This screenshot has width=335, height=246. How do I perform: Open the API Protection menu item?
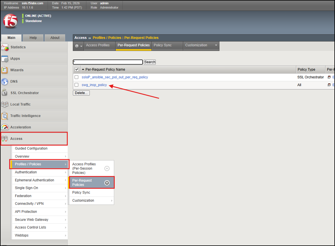point(40,211)
